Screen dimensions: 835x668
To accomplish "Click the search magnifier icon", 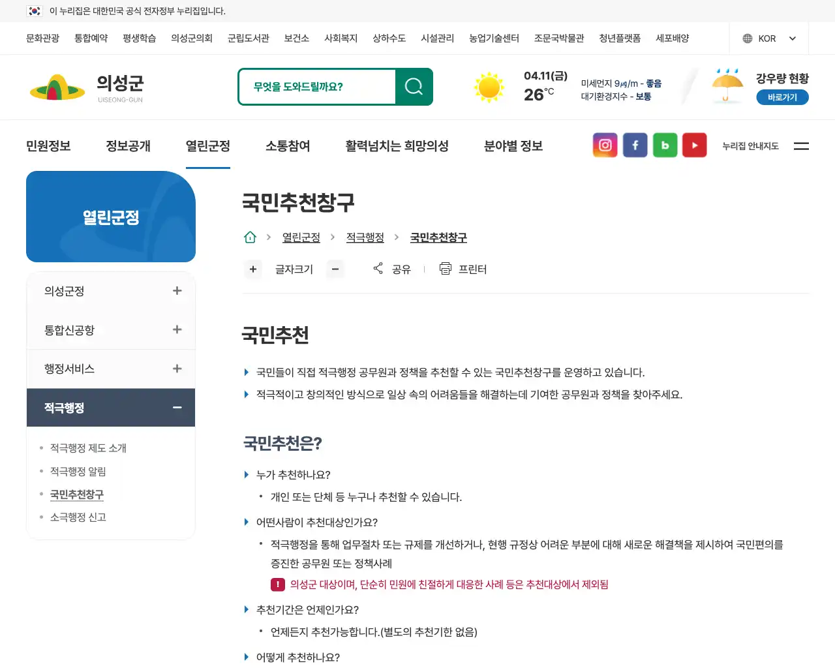I will coord(414,85).
